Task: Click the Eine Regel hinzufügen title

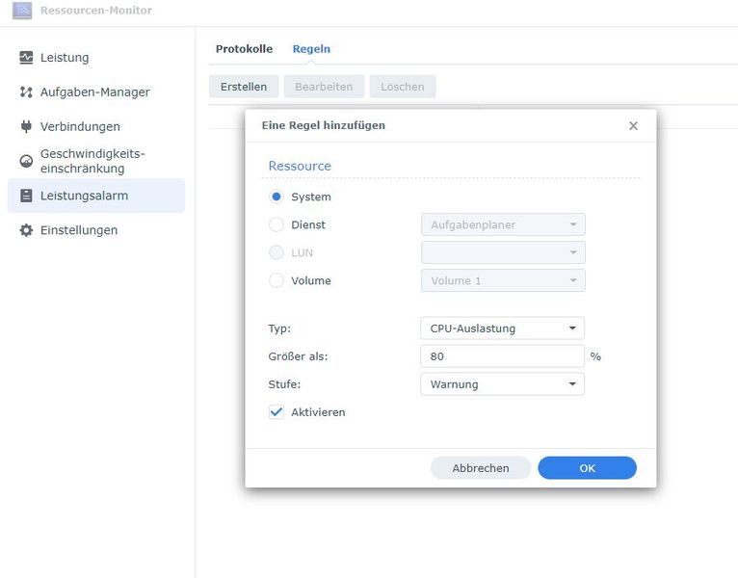Action: (324, 125)
